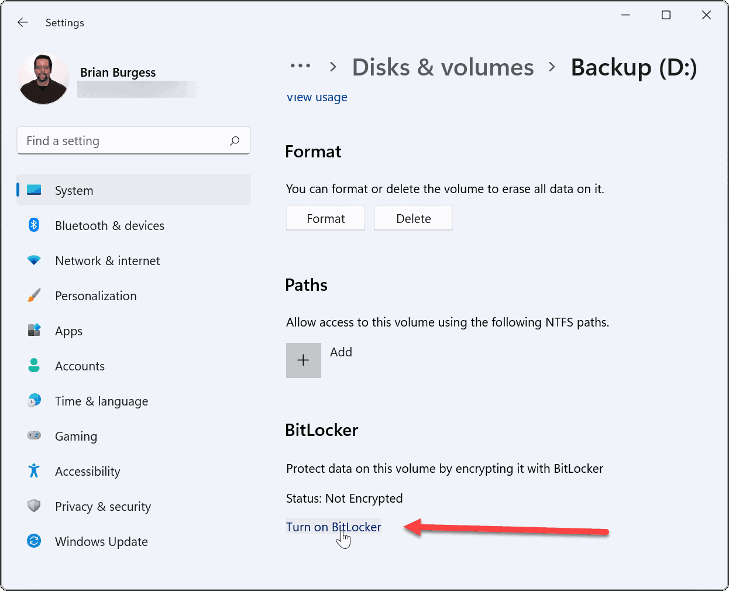Select the Accessibility figure icon
The width and height of the screenshot is (729, 591).
click(x=33, y=471)
